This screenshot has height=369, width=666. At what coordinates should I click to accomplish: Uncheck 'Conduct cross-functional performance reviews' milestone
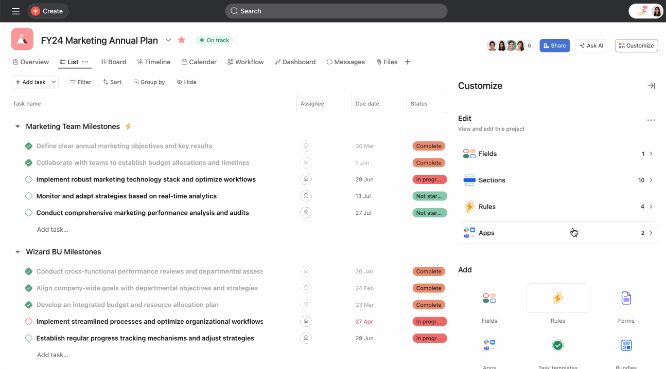pos(29,271)
